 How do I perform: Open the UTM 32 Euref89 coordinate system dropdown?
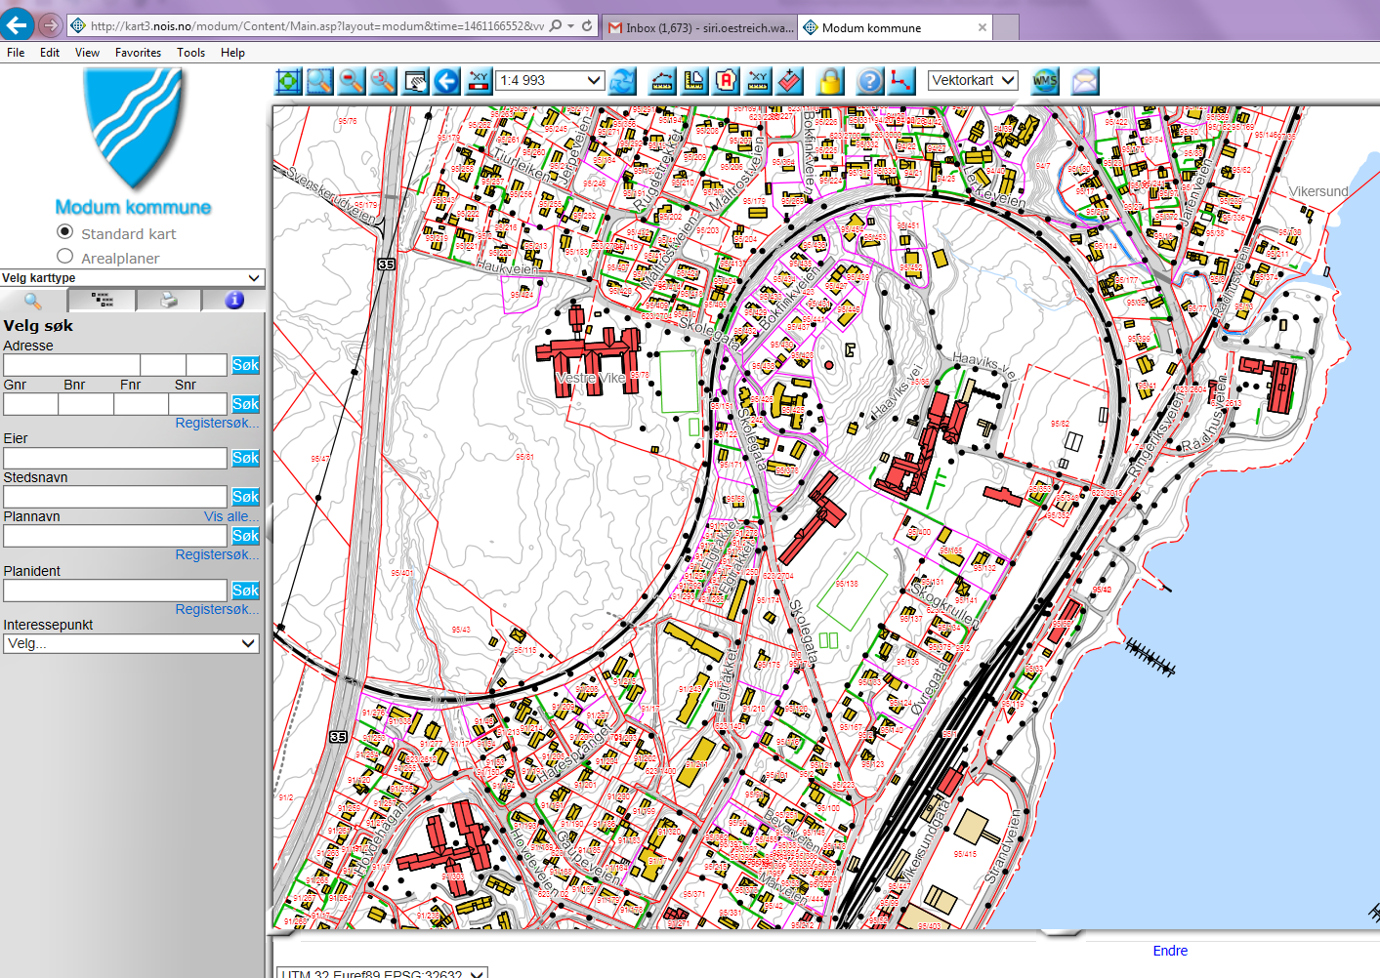pos(383,973)
